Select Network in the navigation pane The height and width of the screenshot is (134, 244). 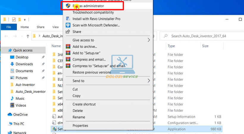pos(20,133)
